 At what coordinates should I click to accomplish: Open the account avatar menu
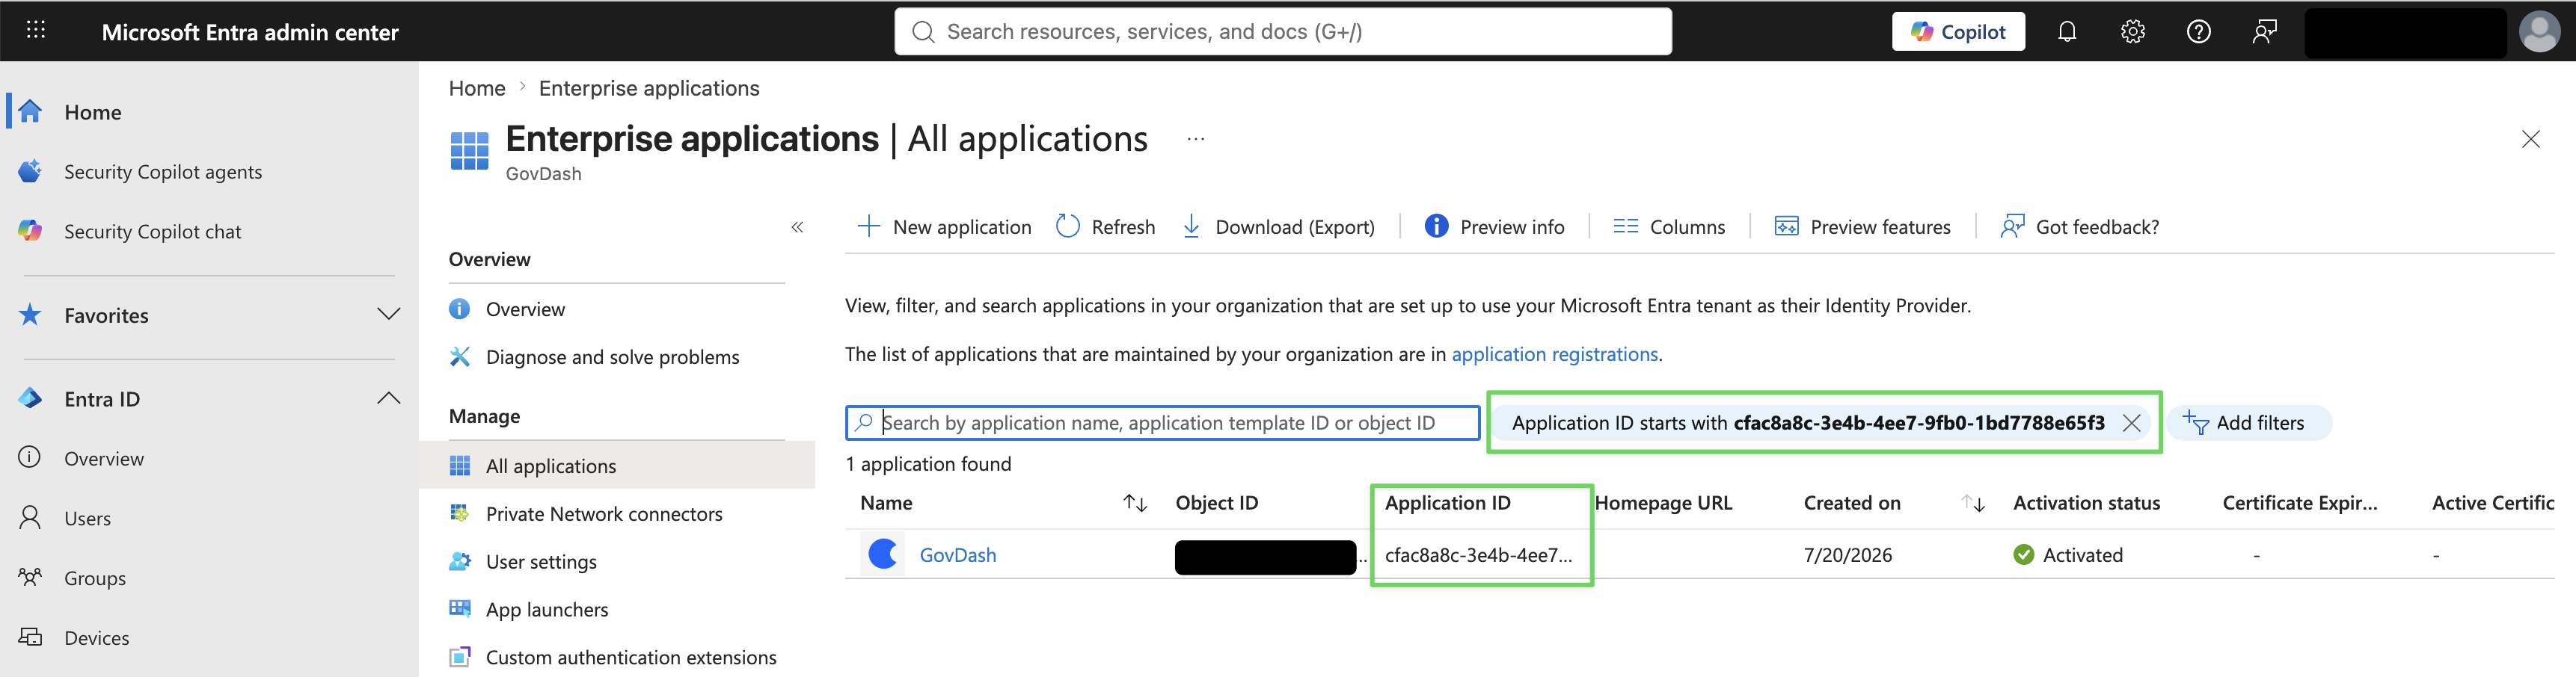(2539, 32)
